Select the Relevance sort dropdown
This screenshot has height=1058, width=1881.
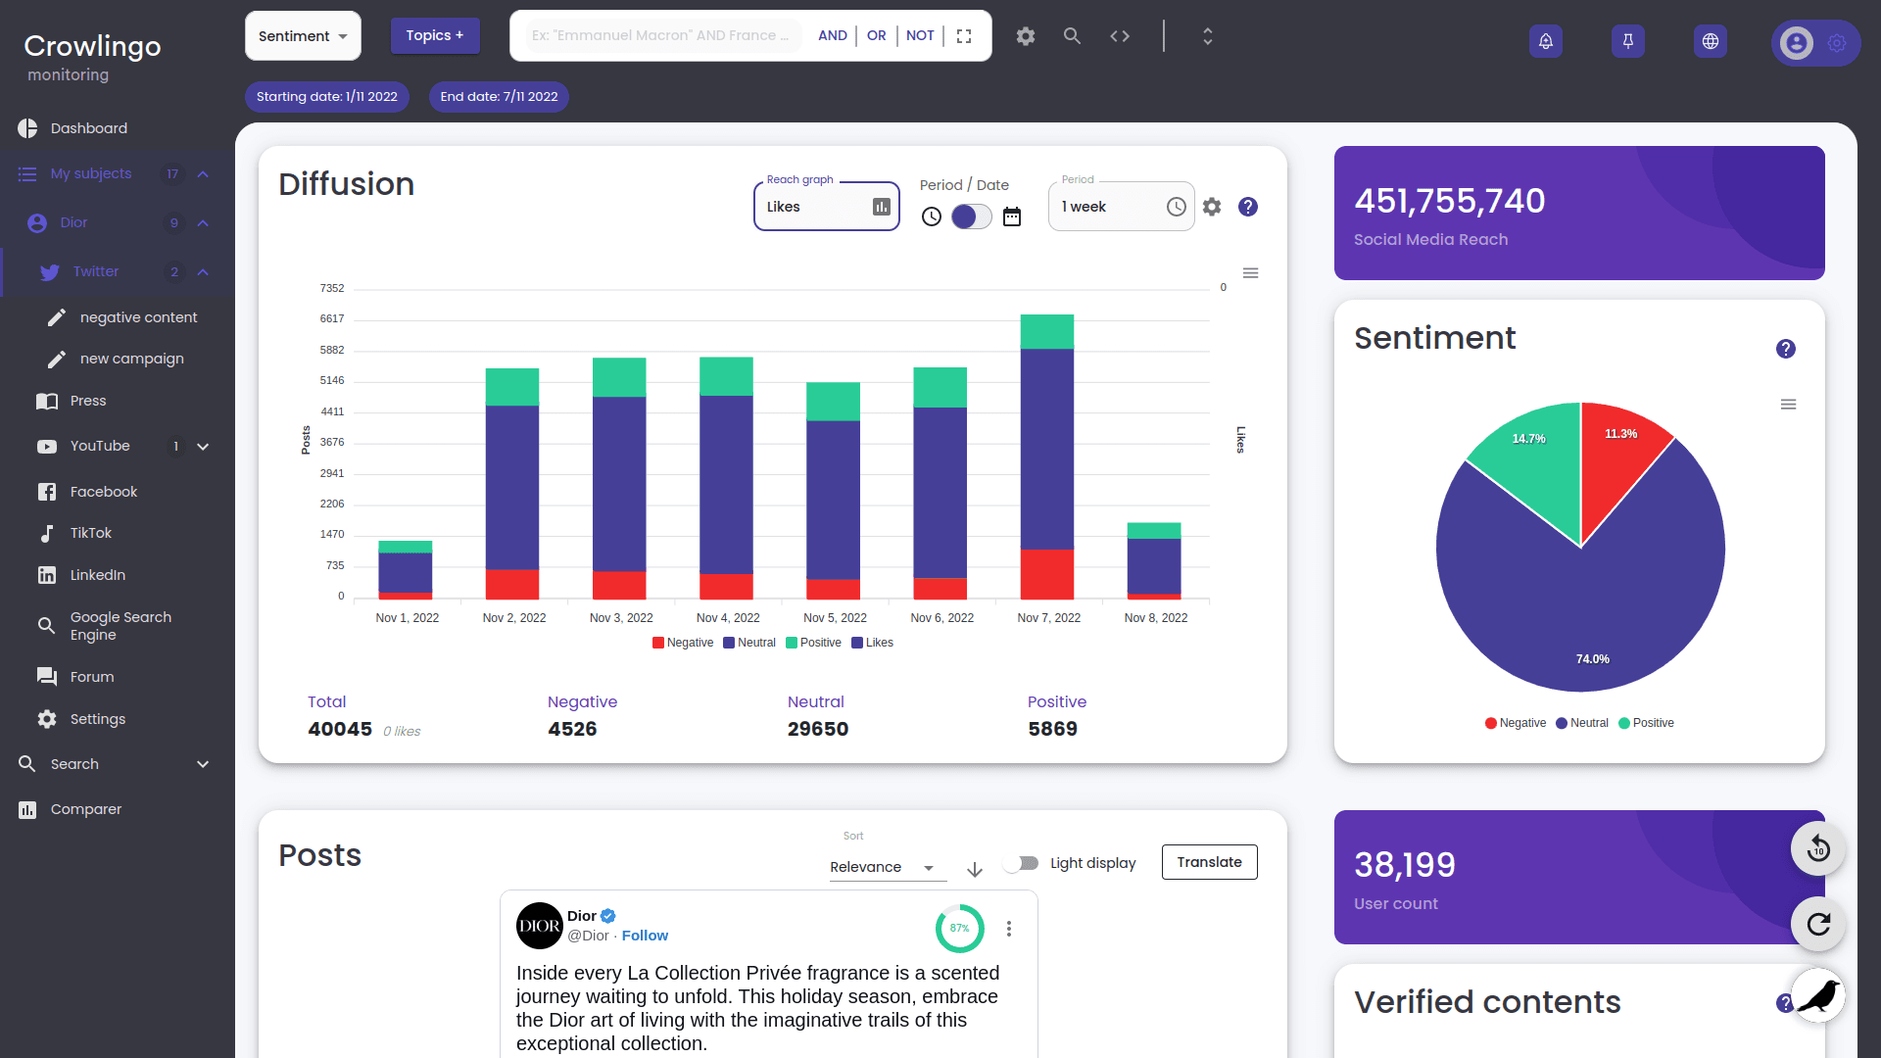coord(885,866)
